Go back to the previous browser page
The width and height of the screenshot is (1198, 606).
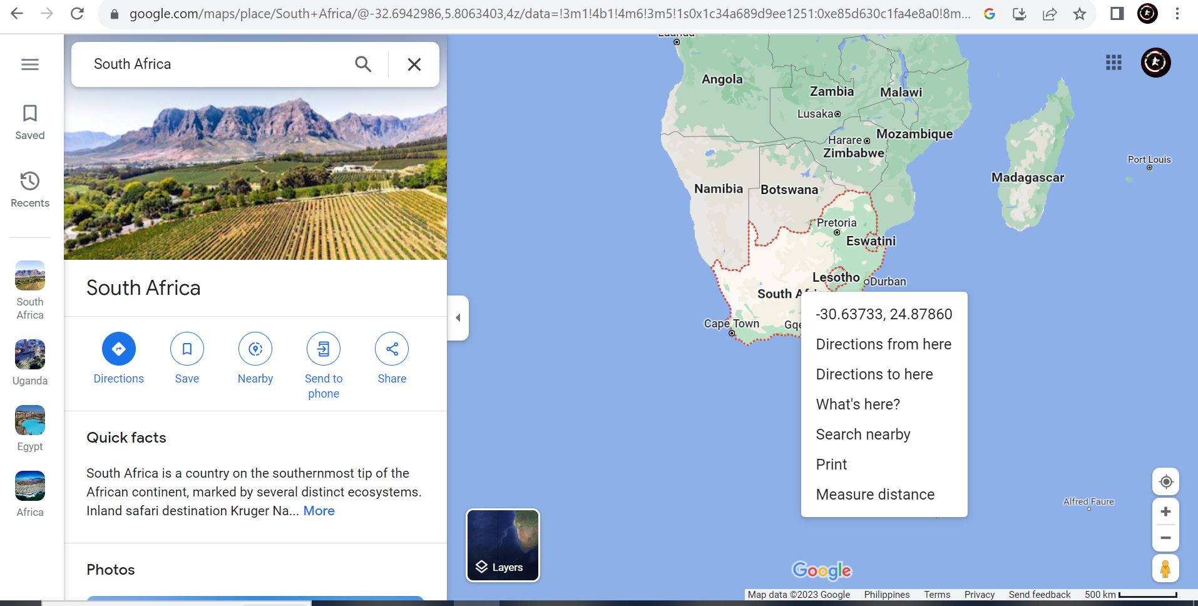tap(17, 13)
